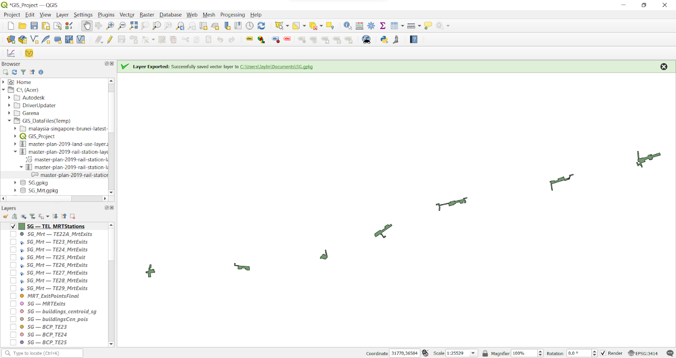Click the Zoom In magnifier tool
This screenshot has height=358, width=676.
point(110,26)
